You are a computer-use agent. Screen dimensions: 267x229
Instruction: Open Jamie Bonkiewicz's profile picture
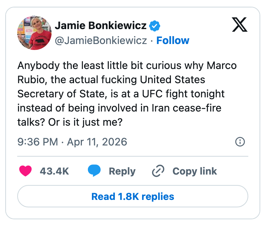tap(34, 33)
